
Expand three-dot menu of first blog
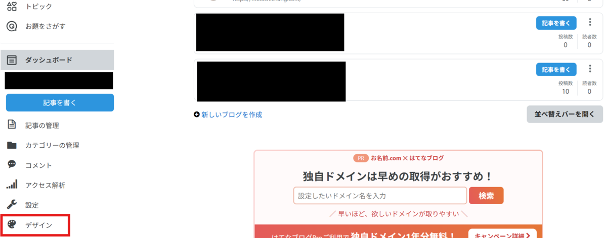[590, 22]
